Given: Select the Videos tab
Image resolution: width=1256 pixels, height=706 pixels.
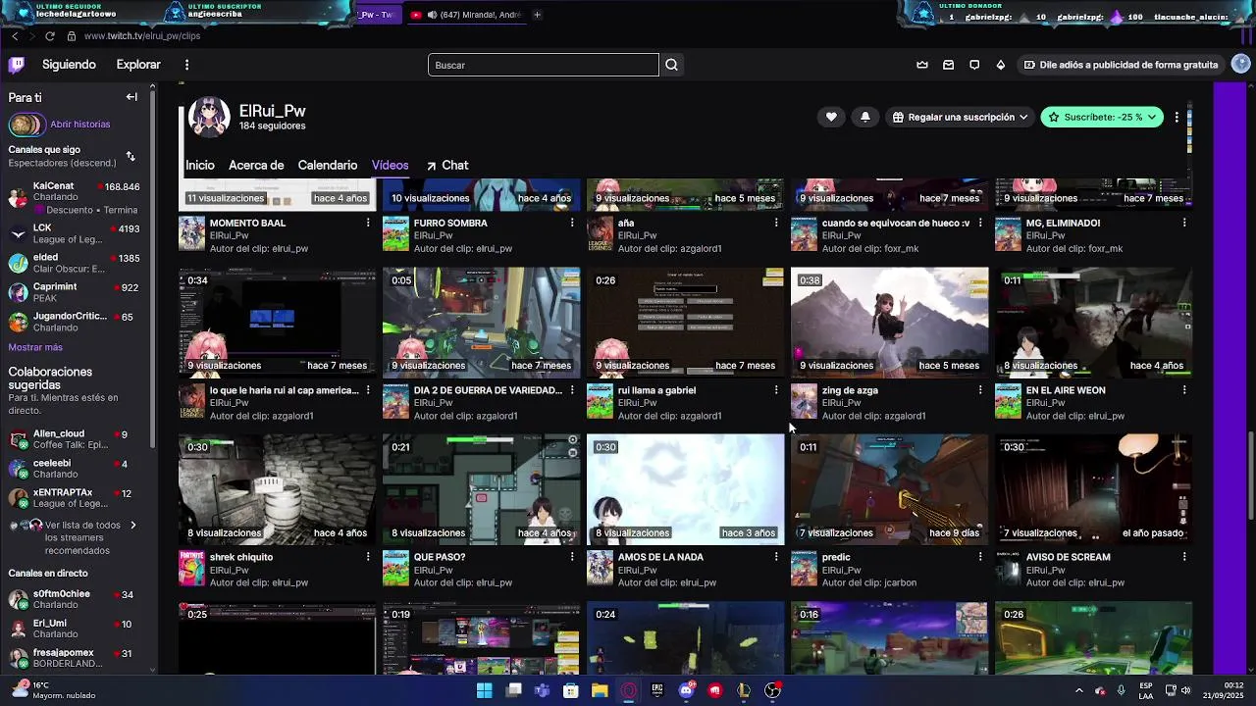Looking at the screenshot, I should pyautogui.click(x=391, y=165).
